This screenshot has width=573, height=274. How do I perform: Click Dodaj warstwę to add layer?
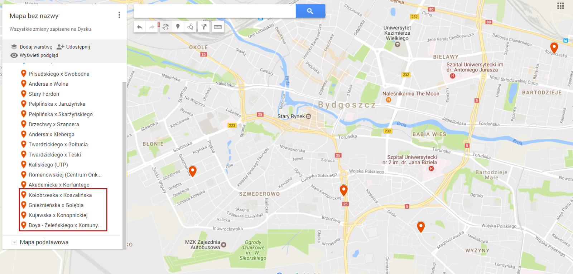click(x=32, y=47)
